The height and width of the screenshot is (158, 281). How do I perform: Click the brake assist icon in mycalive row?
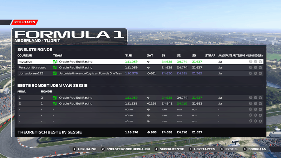[x=261, y=62]
